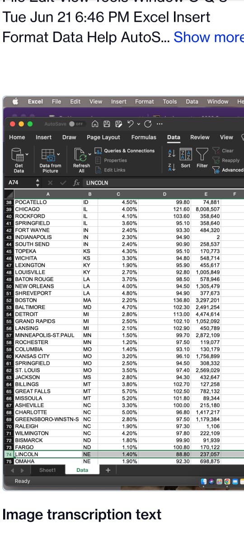Image resolution: width=244 pixels, height=544 pixels.
Task: Click the Data from Picture icon
Action: click(x=48, y=155)
